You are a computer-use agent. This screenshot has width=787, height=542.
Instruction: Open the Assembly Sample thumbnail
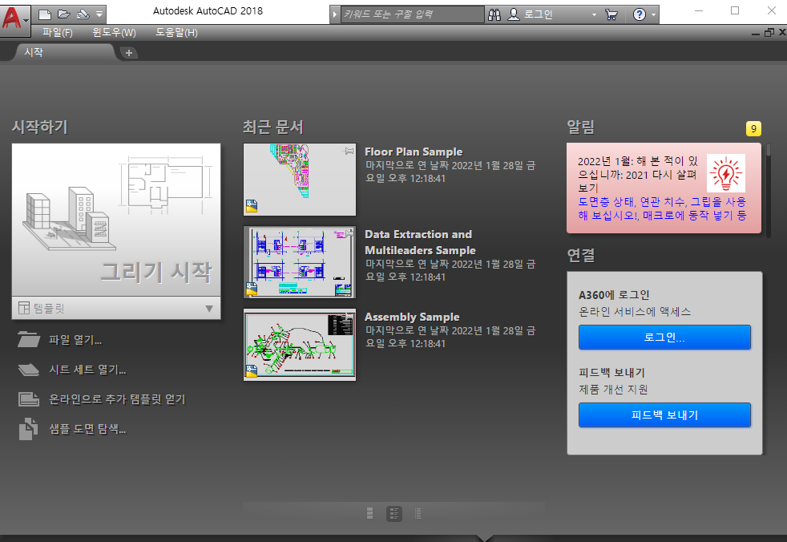pos(300,345)
